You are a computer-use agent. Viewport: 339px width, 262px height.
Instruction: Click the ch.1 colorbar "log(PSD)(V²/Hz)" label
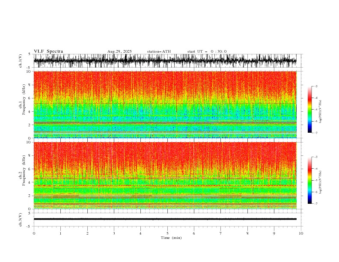point(321,112)
